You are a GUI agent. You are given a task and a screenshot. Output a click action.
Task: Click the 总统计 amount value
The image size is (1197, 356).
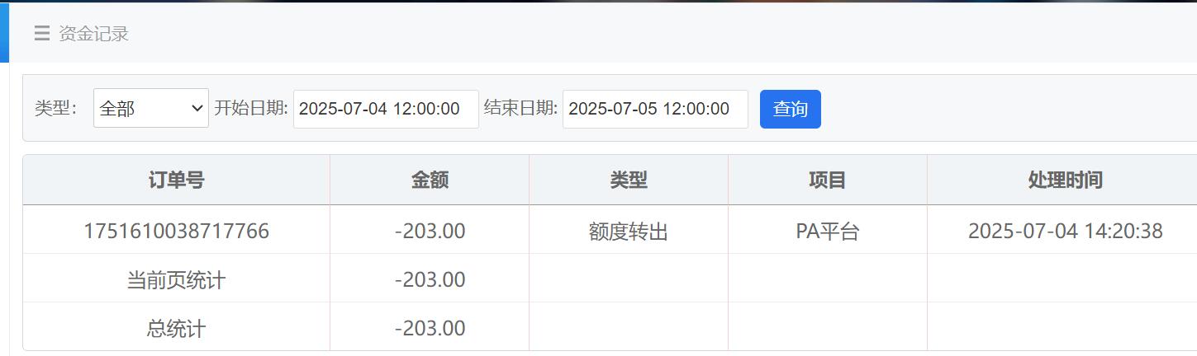[x=430, y=328]
